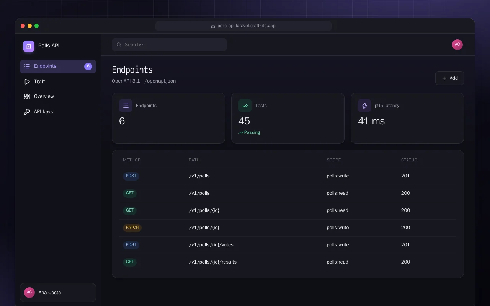Image resolution: width=490 pixels, height=306 pixels.
Task: Click the Endpoints list icon in sidebar
Action: click(x=27, y=66)
